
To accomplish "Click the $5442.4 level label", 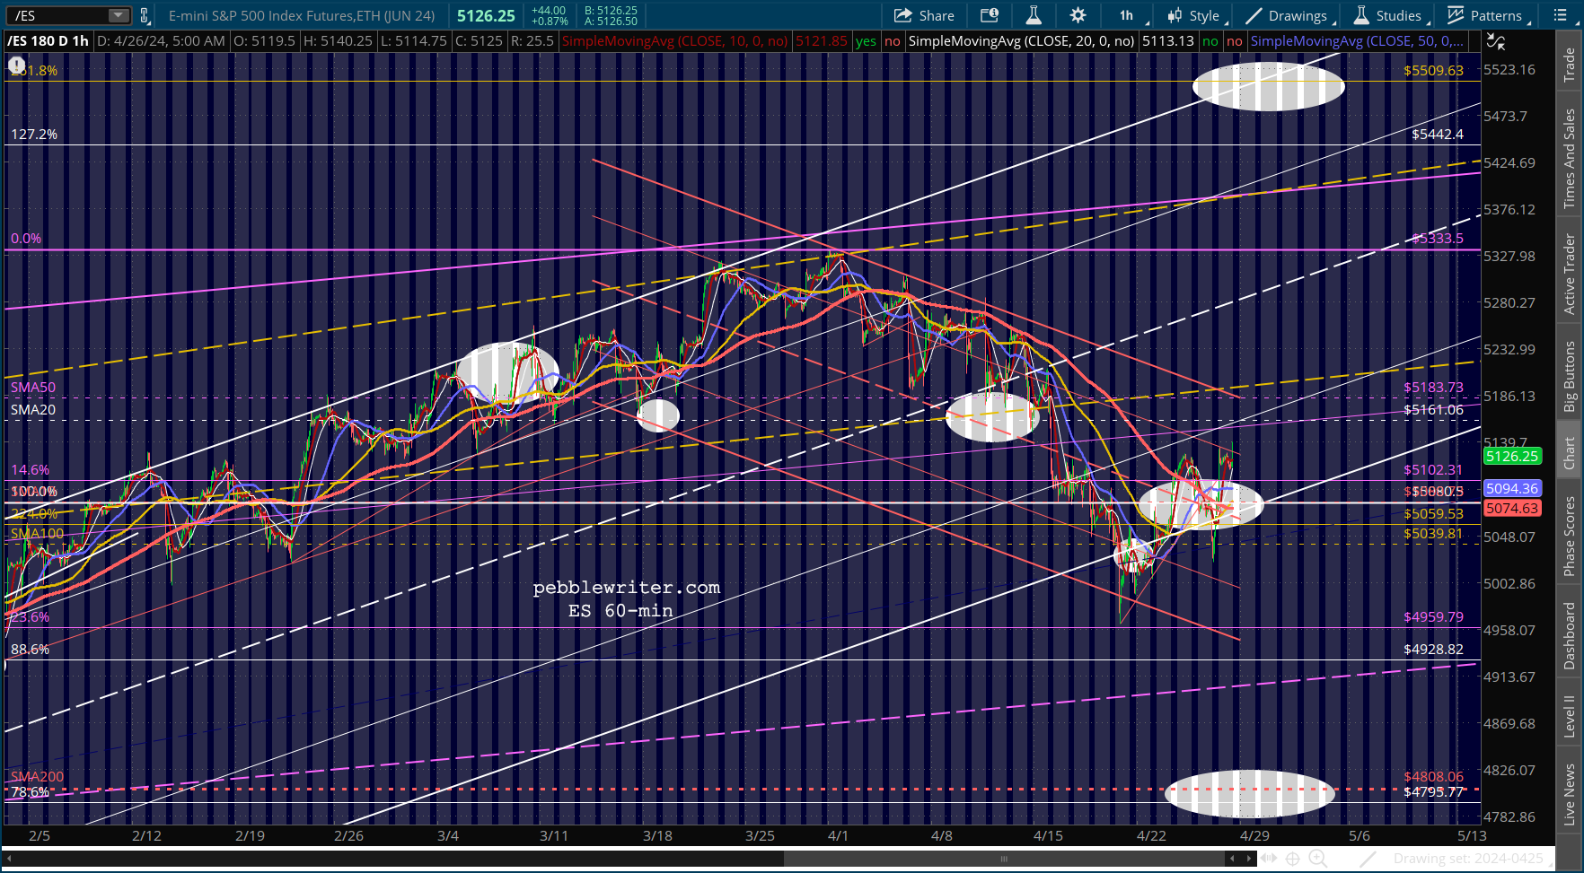I will [1438, 135].
